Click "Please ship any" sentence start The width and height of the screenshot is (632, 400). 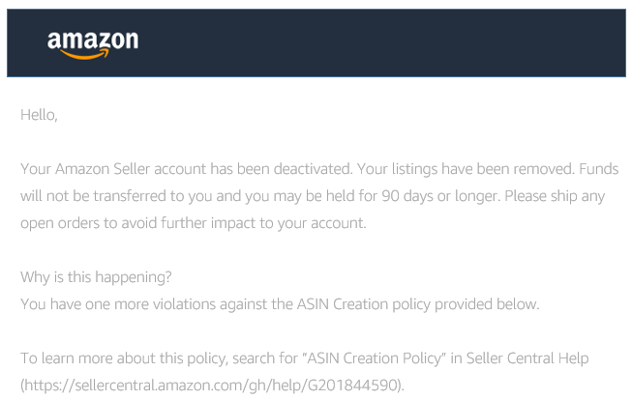pos(555,196)
